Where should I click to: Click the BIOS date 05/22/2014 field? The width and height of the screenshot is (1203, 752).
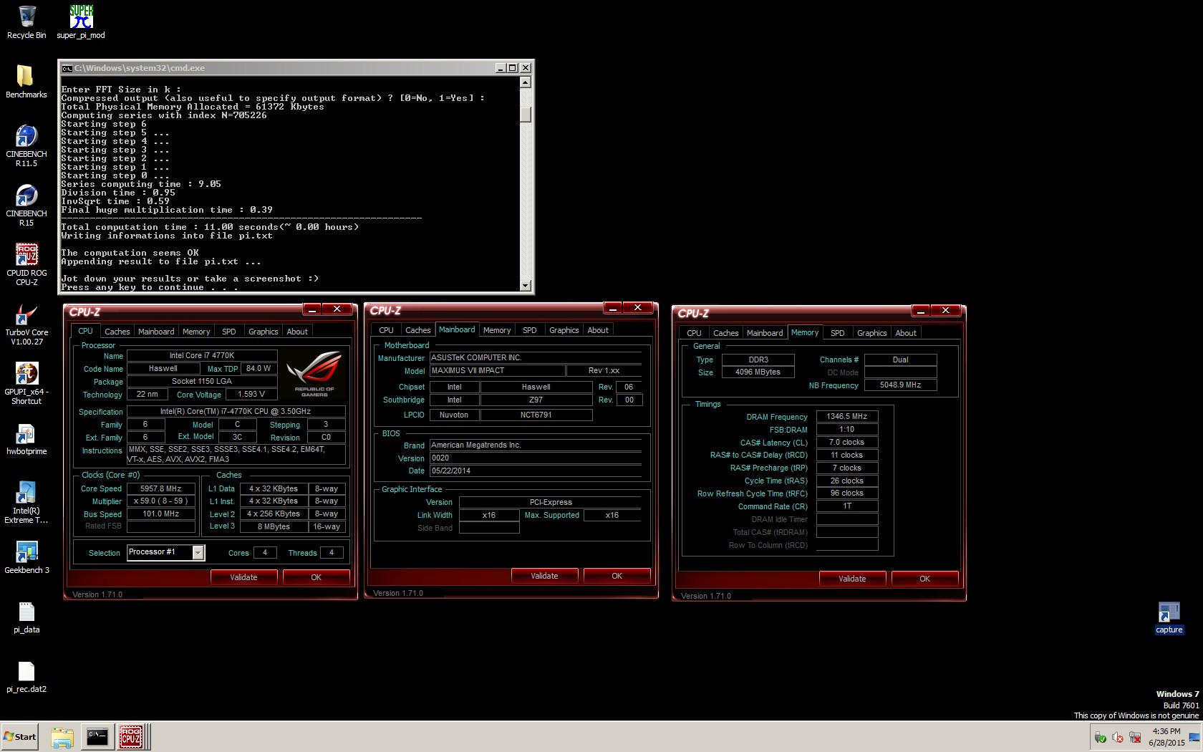click(536, 471)
